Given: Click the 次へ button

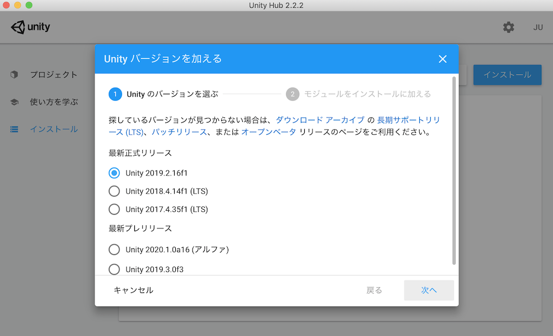Looking at the screenshot, I should point(429,290).
